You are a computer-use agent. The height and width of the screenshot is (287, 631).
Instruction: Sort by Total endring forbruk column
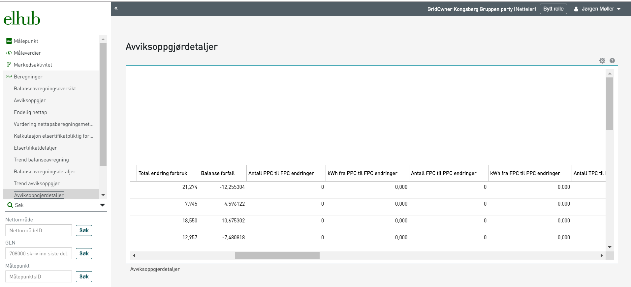168,173
